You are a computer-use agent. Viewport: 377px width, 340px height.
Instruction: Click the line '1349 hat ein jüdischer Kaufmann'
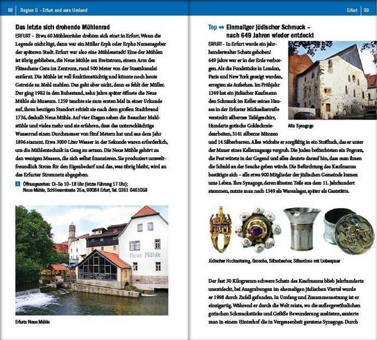243,93
